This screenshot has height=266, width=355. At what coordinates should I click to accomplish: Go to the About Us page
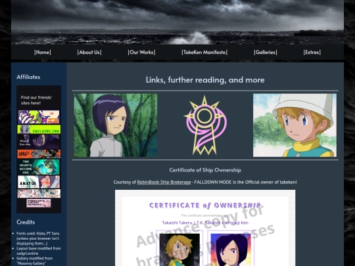pyautogui.click(x=89, y=53)
